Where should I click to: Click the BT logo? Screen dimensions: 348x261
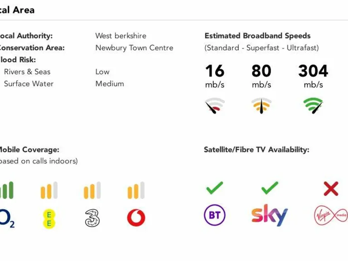click(215, 215)
